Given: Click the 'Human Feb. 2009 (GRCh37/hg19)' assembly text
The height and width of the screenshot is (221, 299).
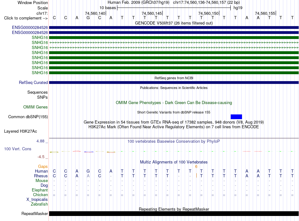Looking at the screenshot, I should pyautogui.click(x=138, y=3).
